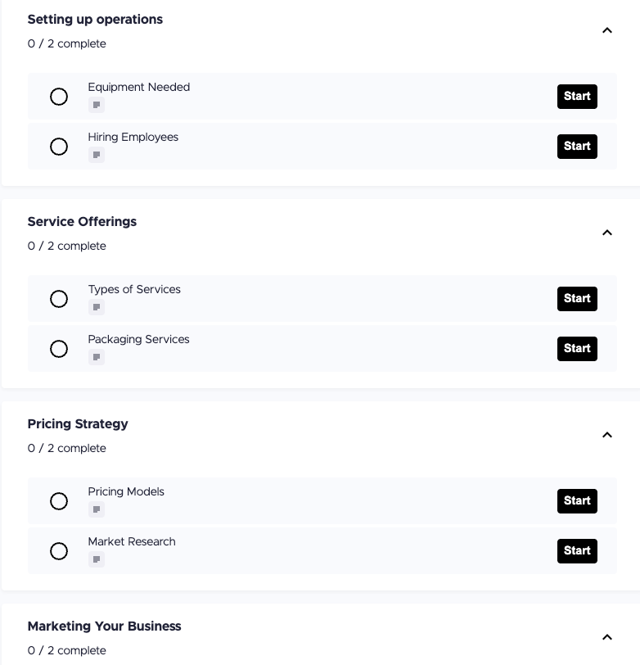This screenshot has width=640, height=665.
Task: Start the Hiring Employees lesson
Action: pyautogui.click(x=577, y=147)
